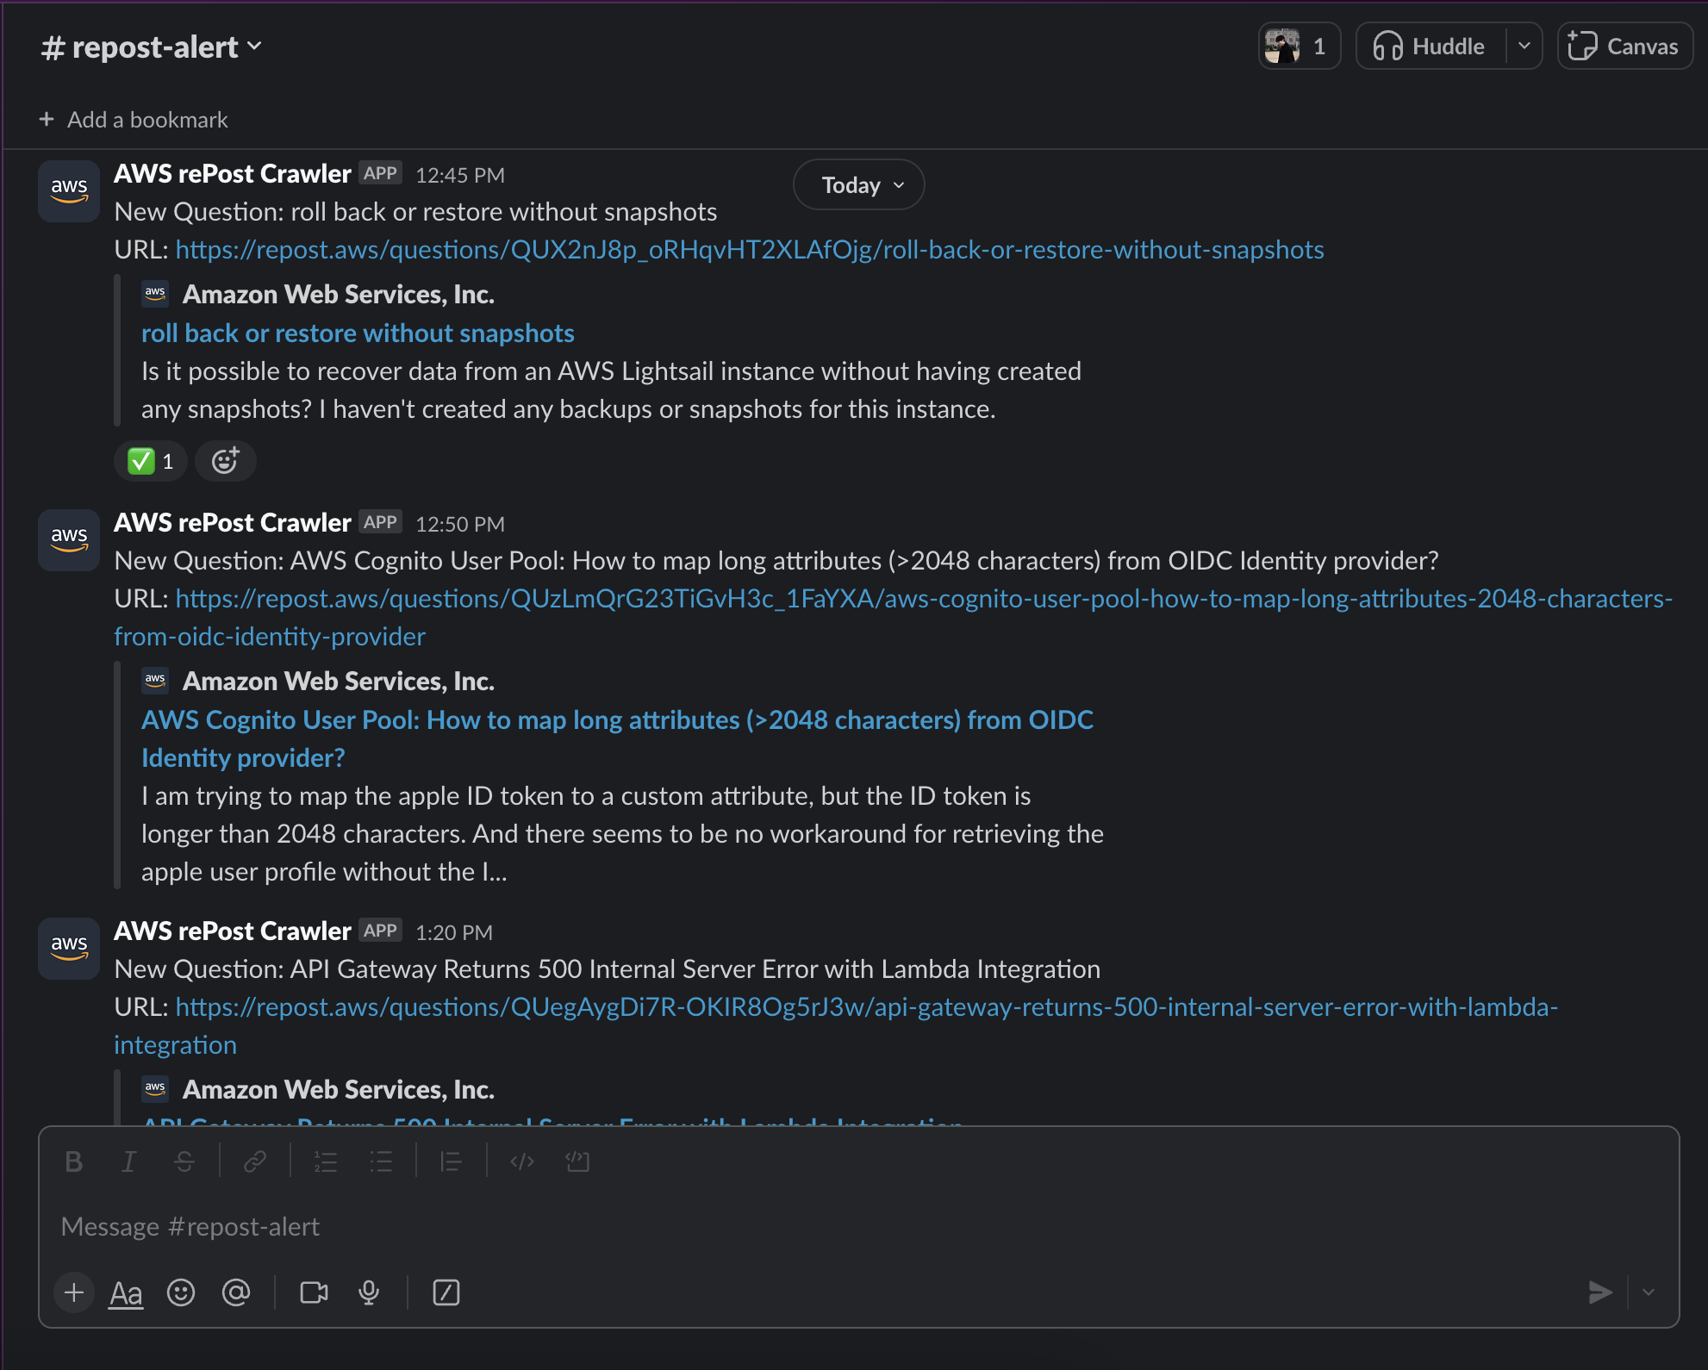Open the Today date jump dropdown
The height and width of the screenshot is (1370, 1708).
click(x=858, y=185)
